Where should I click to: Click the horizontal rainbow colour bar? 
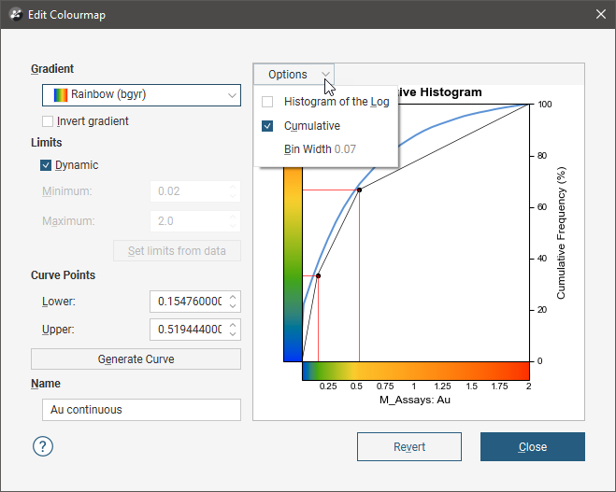415,371
